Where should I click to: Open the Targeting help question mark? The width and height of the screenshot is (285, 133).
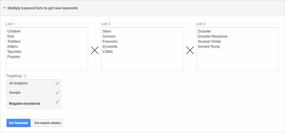pos(25,76)
